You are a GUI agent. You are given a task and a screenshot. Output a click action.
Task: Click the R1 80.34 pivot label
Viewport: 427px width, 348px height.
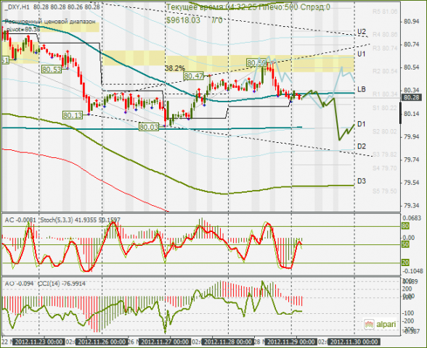tap(385, 94)
